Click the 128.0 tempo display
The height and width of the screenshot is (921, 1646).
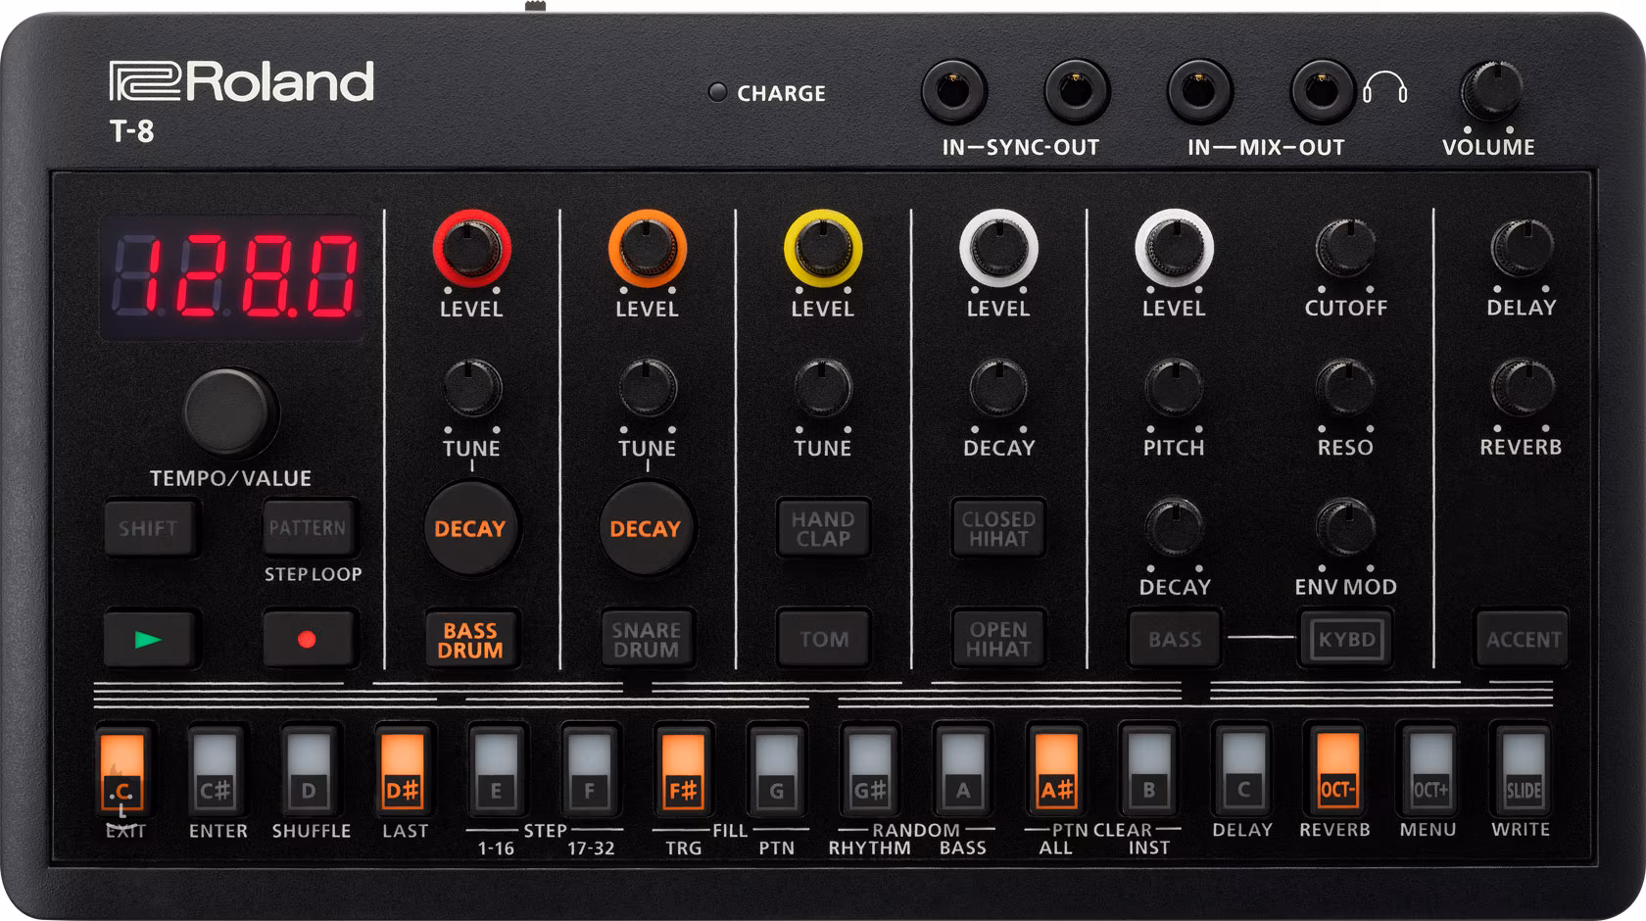234,276
